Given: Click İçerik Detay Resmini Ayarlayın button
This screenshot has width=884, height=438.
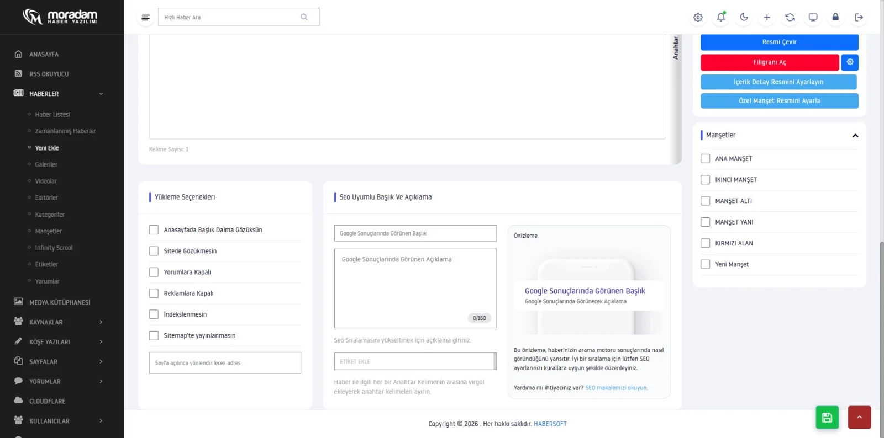Looking at the screenshot, I should point(778,82).
